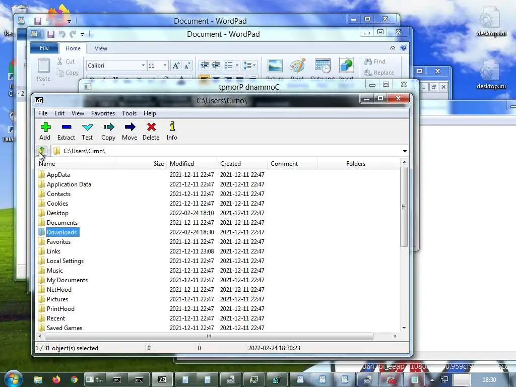516x387 pixels.
Task: Click the Copy icon in 7-Zip toolbar
Action: click(108, 131)
